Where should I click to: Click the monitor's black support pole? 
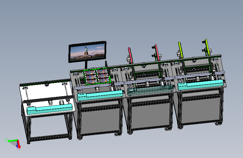tap(86, 65)
